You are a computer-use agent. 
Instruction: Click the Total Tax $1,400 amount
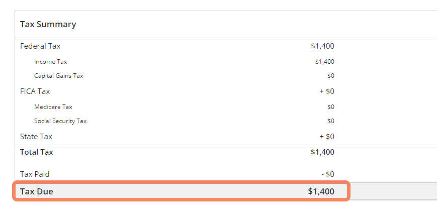[322, 152]
